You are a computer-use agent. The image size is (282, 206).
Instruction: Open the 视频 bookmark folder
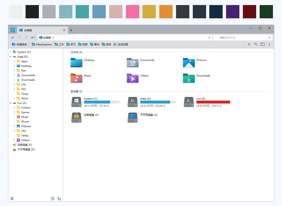pos(83,44)
